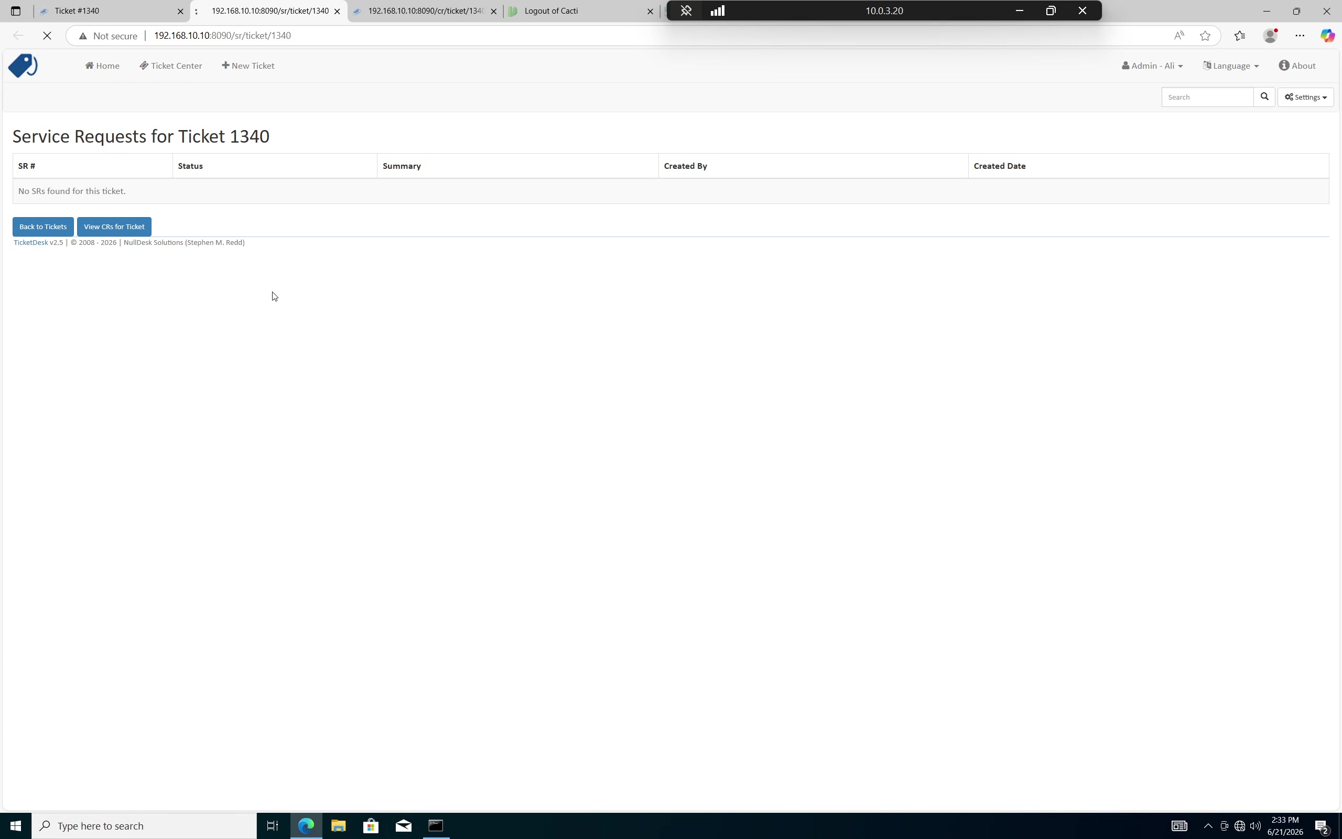Image resolution: width=1342 pixels, height=839 pixels.
Task: Switch to the cr/ticket/1340 tab
Action: coord(426,11)
